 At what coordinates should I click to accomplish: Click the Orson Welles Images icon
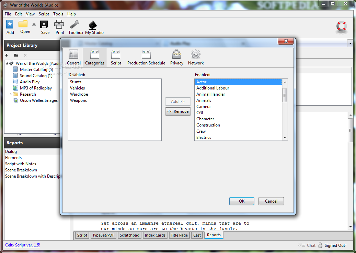tap(15, 100)
